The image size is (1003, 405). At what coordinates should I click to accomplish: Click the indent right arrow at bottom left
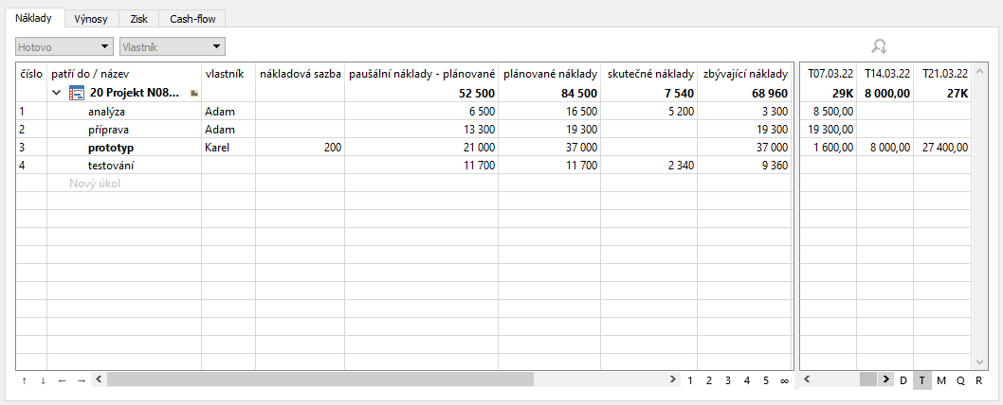(x=82, y=380)
